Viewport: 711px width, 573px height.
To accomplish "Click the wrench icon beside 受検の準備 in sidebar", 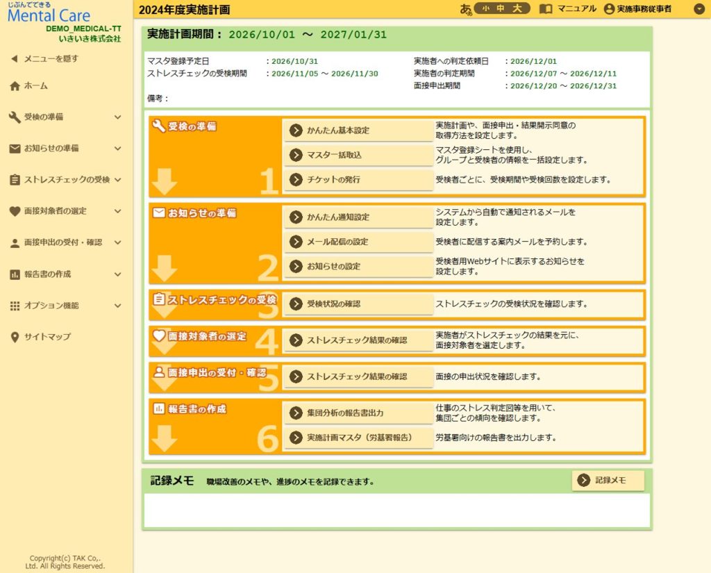I will [x=15, y=117].
